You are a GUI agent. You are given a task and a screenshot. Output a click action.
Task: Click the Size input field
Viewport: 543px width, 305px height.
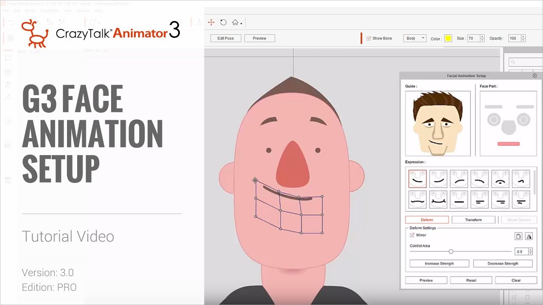coord(473,38)
